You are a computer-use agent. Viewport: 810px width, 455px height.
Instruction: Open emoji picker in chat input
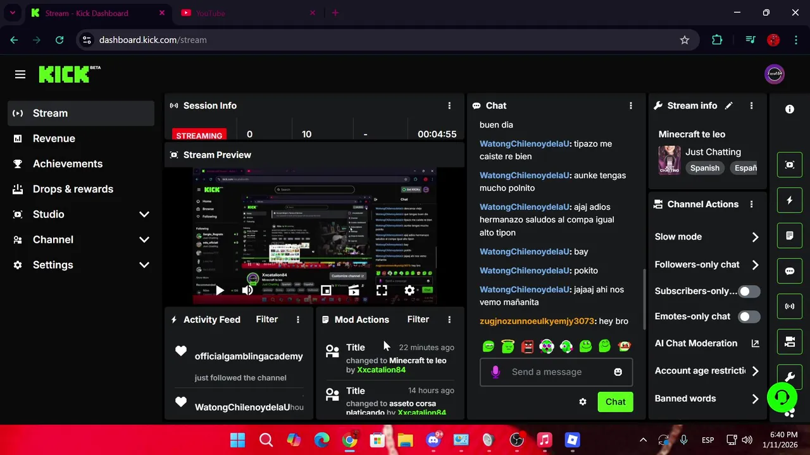(618, 372)
